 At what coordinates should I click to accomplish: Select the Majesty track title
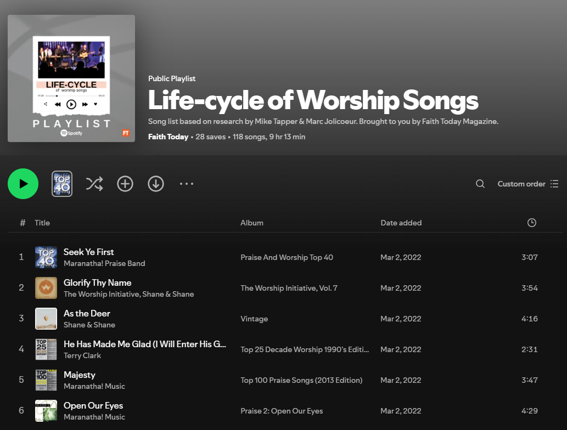tap(80, 375)
